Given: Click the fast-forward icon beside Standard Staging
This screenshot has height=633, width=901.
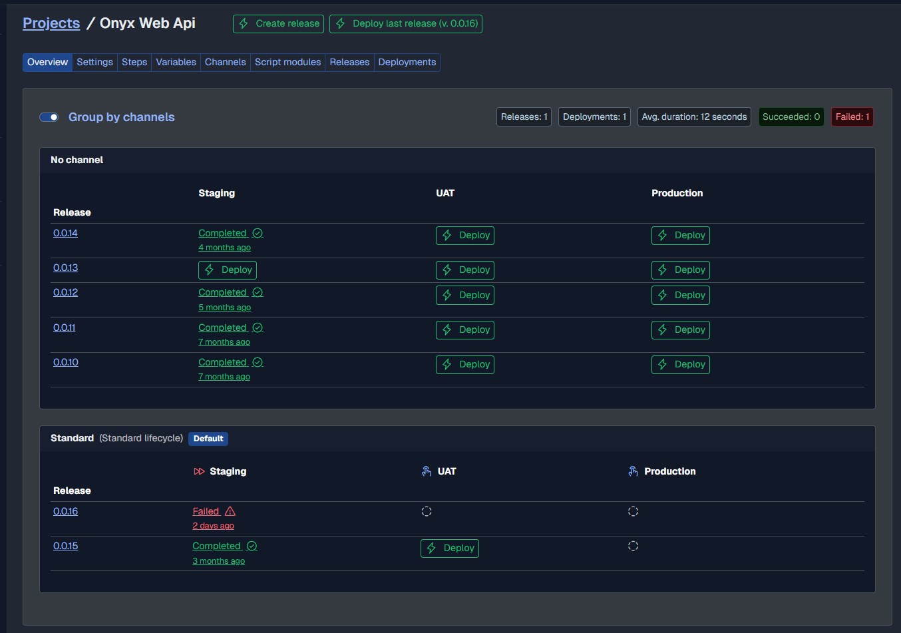Looking at the screenshot, I should 199,471.
